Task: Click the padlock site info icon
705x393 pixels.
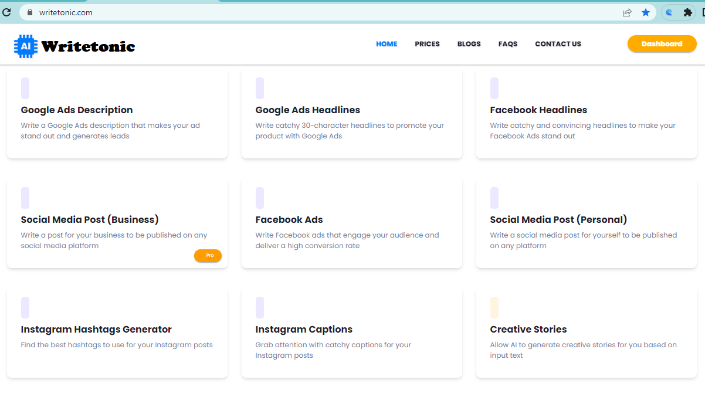Action: (x=29, y=12)
